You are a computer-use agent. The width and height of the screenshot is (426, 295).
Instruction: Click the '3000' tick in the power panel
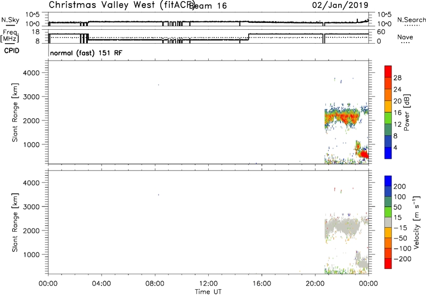[x=31, y=97]
